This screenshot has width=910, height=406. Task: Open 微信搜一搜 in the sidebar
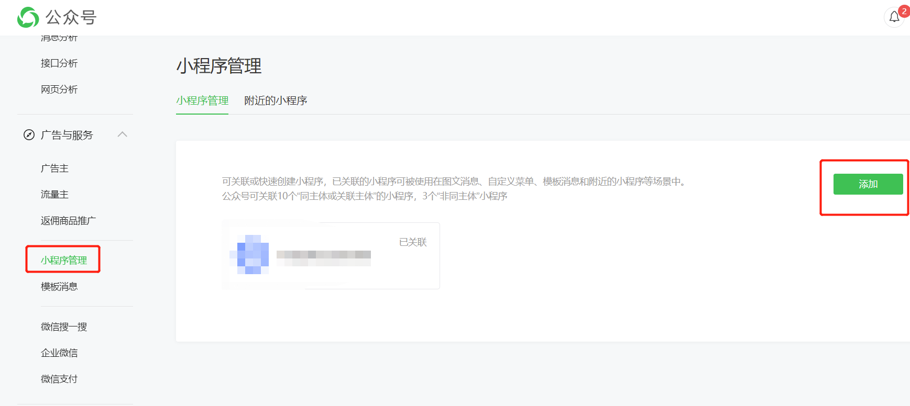coord(64,327)
